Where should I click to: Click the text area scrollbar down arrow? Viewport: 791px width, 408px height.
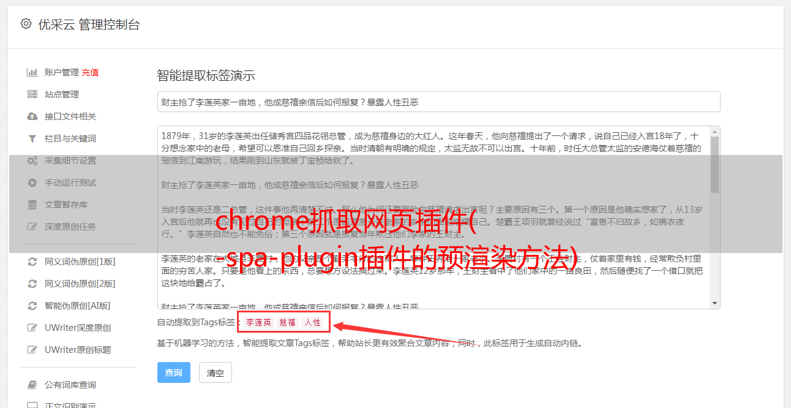click(x=714, y=303)
